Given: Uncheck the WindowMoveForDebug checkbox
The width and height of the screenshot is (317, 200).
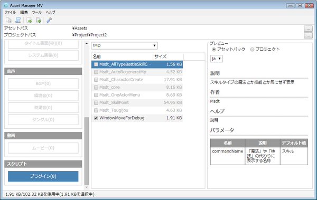Looking at the screenshot, I should tap(96, 118).
